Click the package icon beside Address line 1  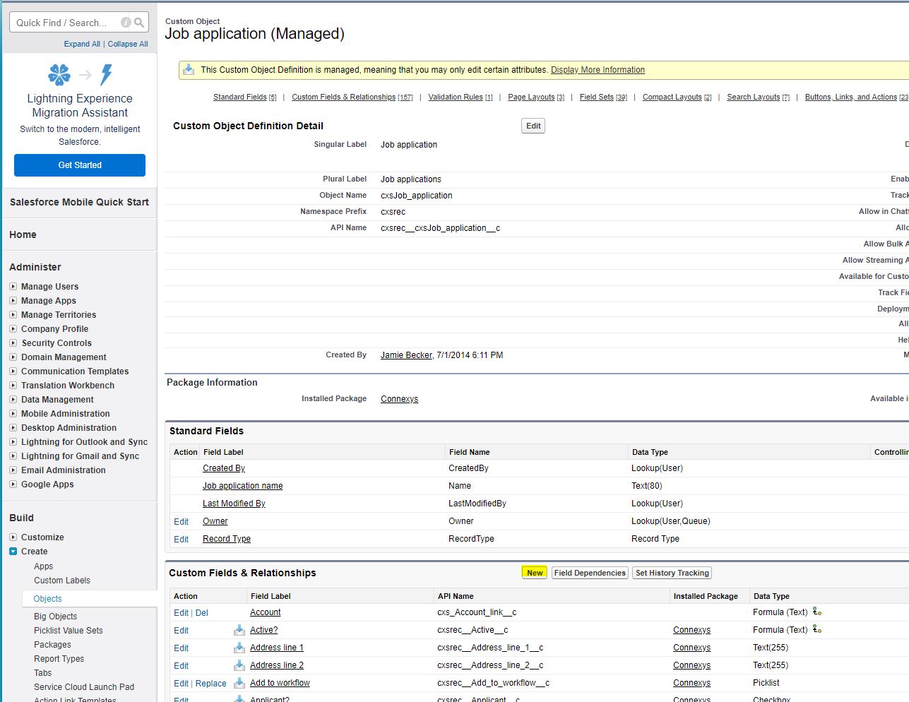[239, 648]
